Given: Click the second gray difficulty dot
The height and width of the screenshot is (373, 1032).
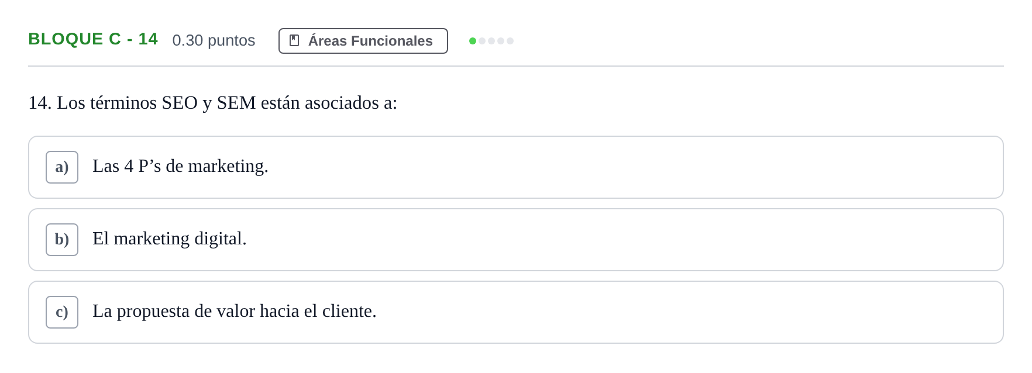Looking at the screenshot, I should coord(482,41).
